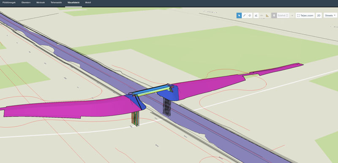Image resolution: width=338 pixels, height=163 pixels.
Task: Select the line measuring tool
Action: coord(245,16)
